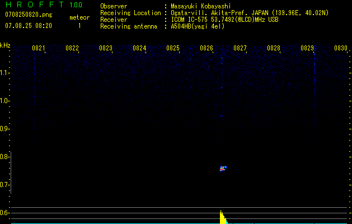Click the colored meteor echo blob
The height and width of the screenshot is (224, 352).
223,169
